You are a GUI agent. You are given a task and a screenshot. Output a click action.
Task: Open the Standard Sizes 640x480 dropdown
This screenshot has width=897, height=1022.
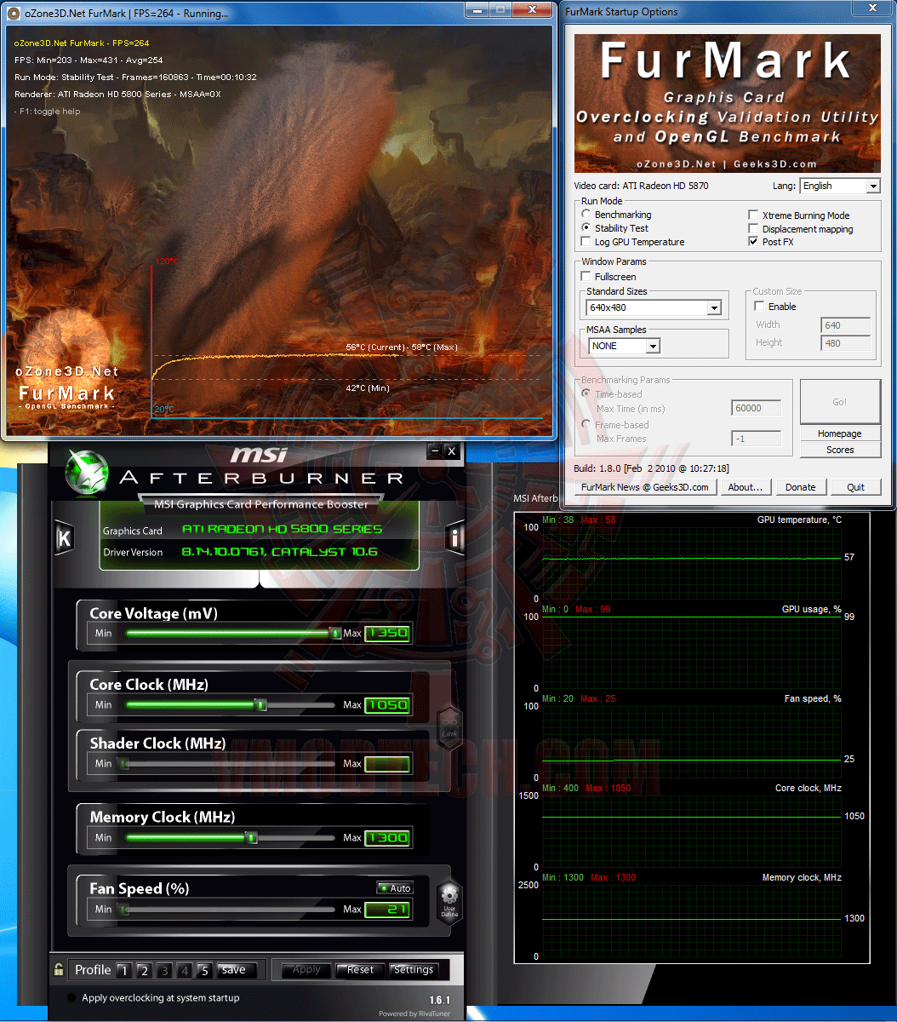coord(654,307)
